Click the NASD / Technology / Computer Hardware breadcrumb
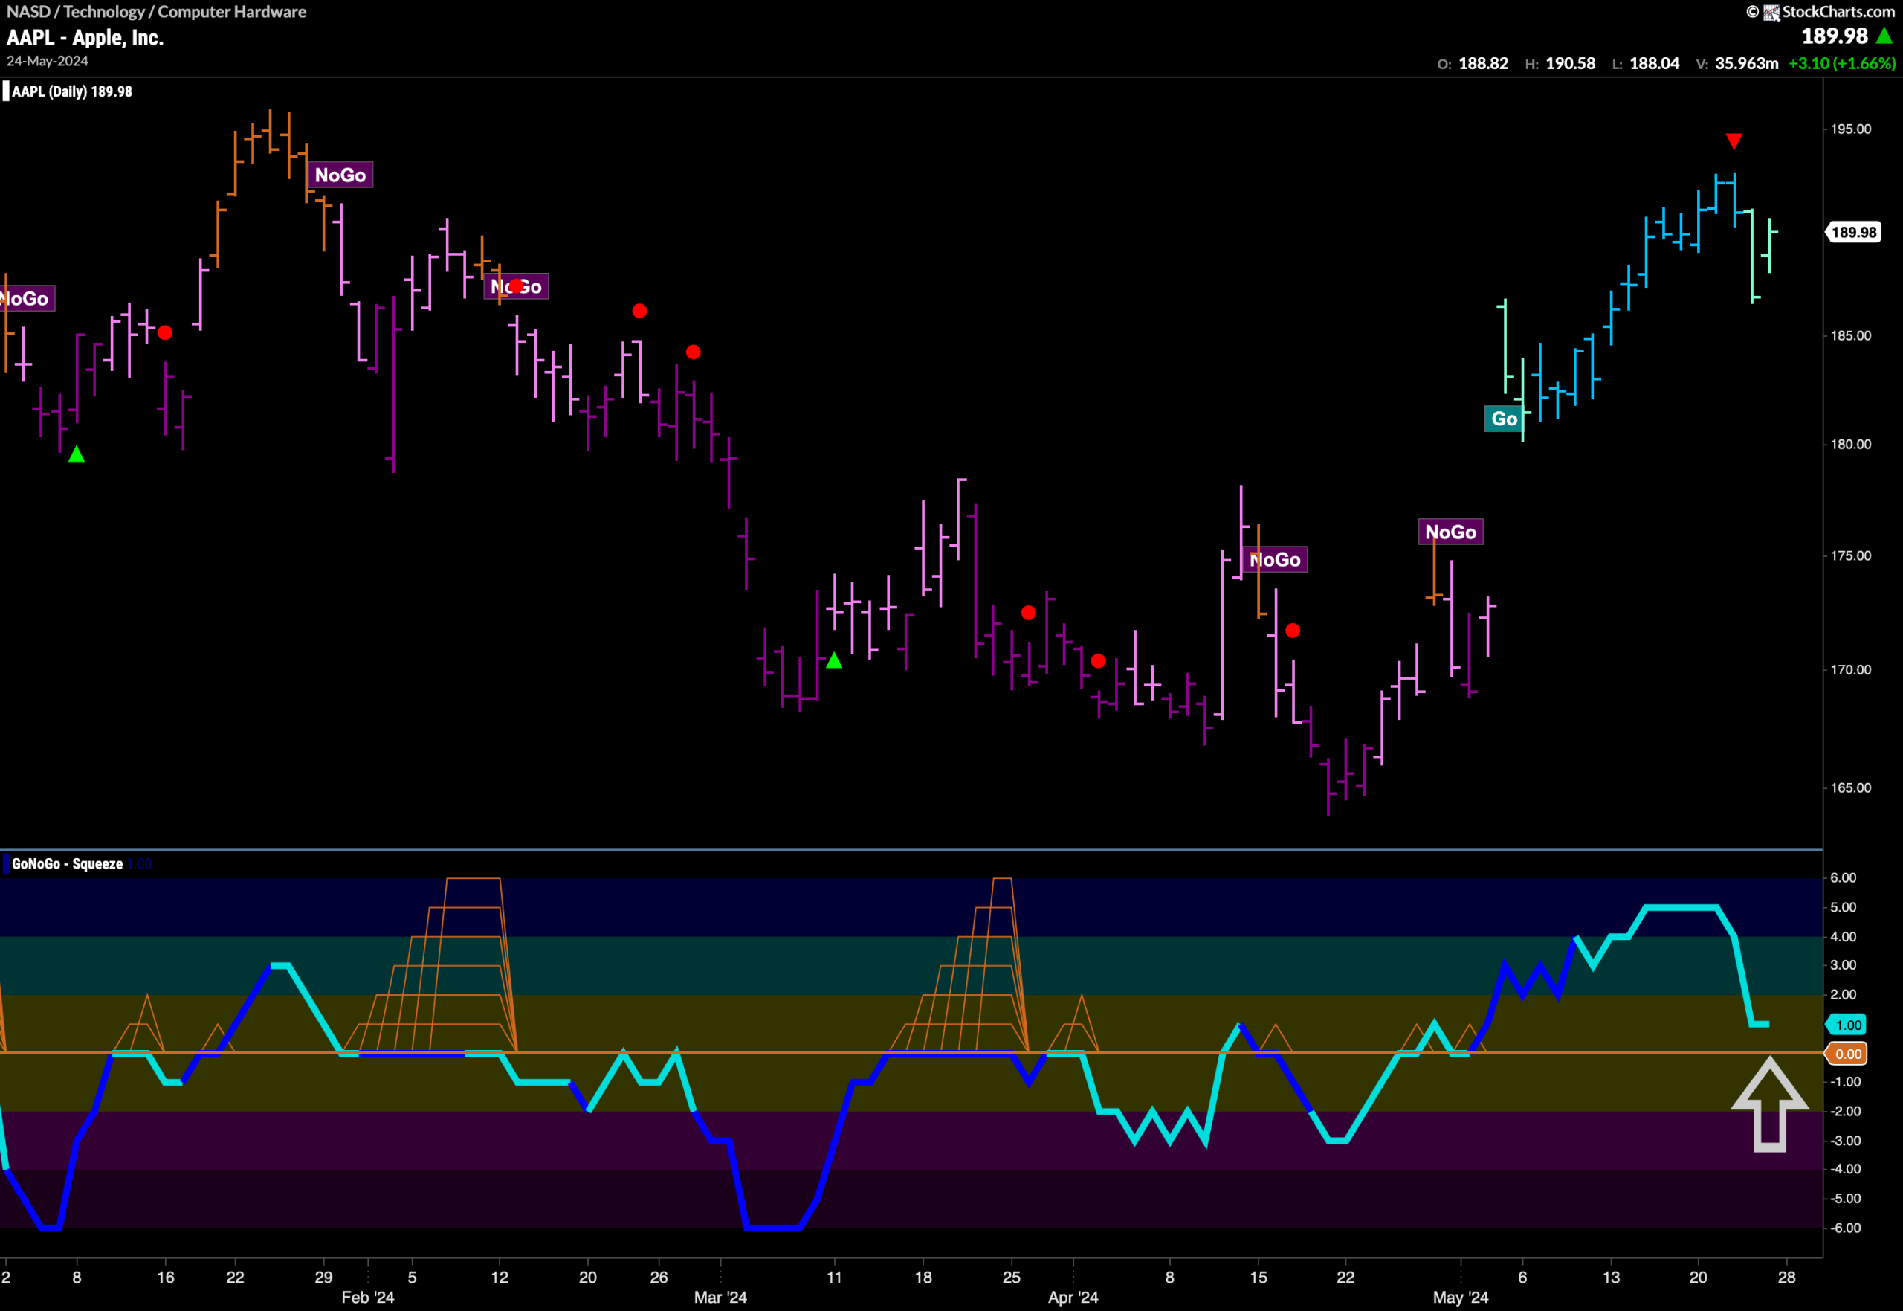Image resolution: width=1903 pixels, height=1311 pixels. (x=157, y=13)
